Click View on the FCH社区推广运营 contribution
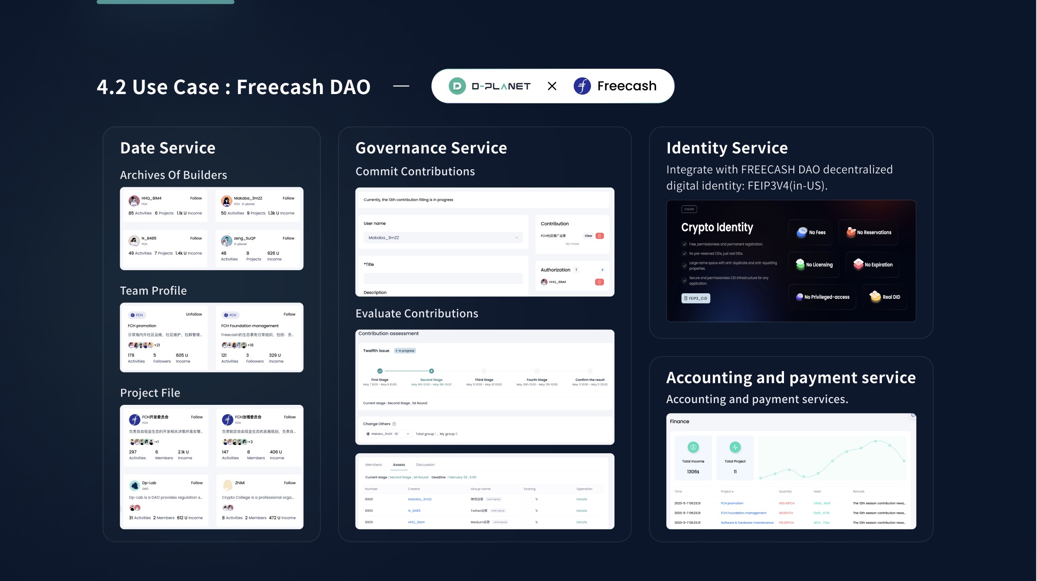Screen dimensions: 1037x581 click(588, 236)
